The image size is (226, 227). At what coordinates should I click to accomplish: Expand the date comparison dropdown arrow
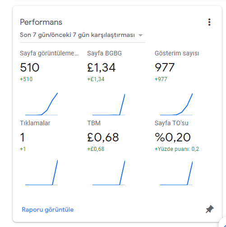140,35
